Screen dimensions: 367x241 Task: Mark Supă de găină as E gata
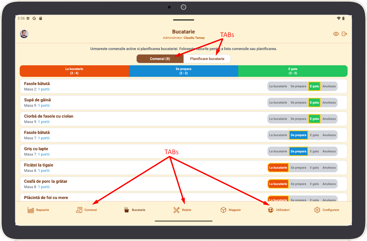point(314,103)
